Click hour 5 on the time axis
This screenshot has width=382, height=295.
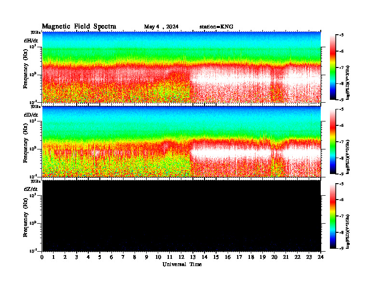click(100, 257)
